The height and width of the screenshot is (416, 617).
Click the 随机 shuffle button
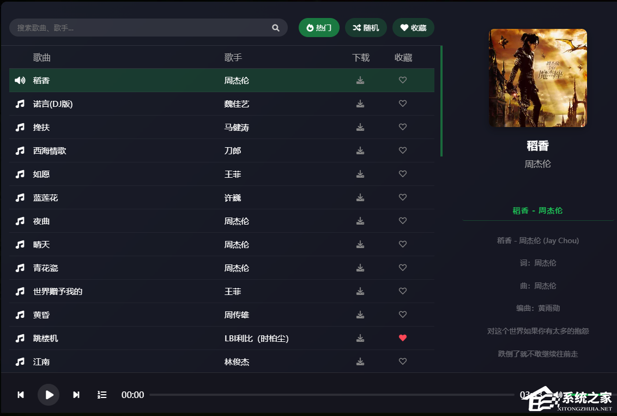click(366, 27)
